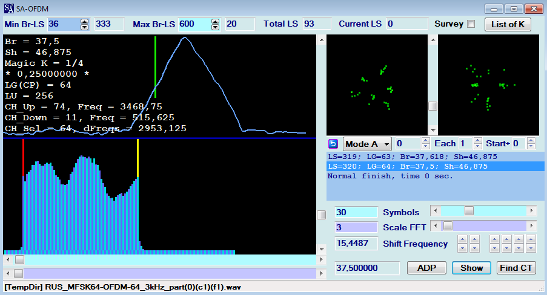
Task: Click the Scale FFT slider thumb
Action: click(x=448, y=226)
